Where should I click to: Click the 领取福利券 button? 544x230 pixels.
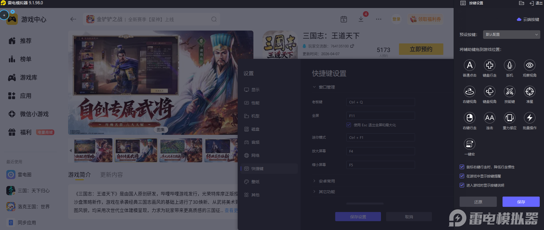pyautogui.click(x=426, y=19)
